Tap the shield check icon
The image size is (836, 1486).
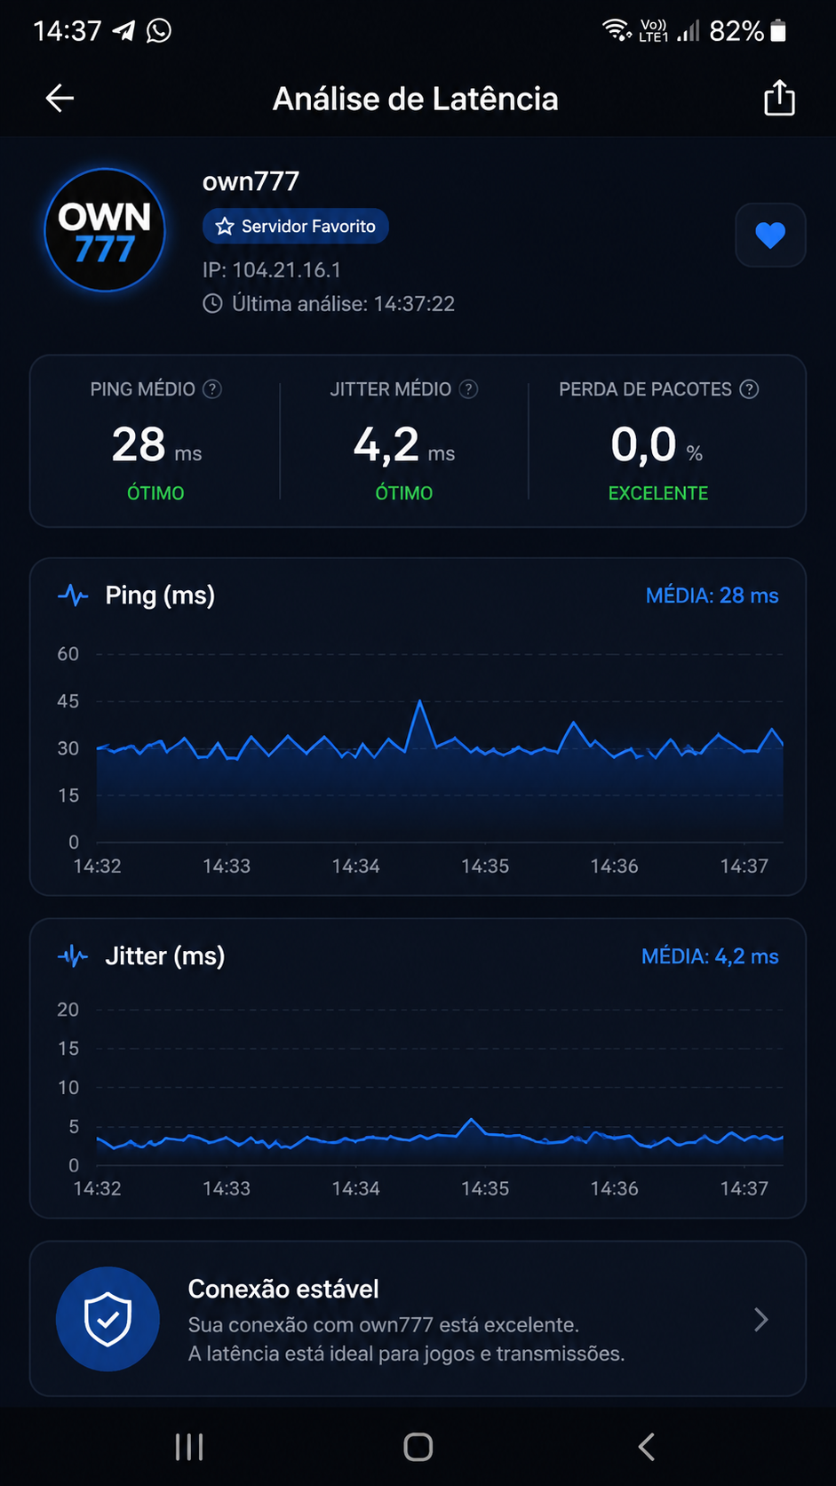[x=107, y=1319]
